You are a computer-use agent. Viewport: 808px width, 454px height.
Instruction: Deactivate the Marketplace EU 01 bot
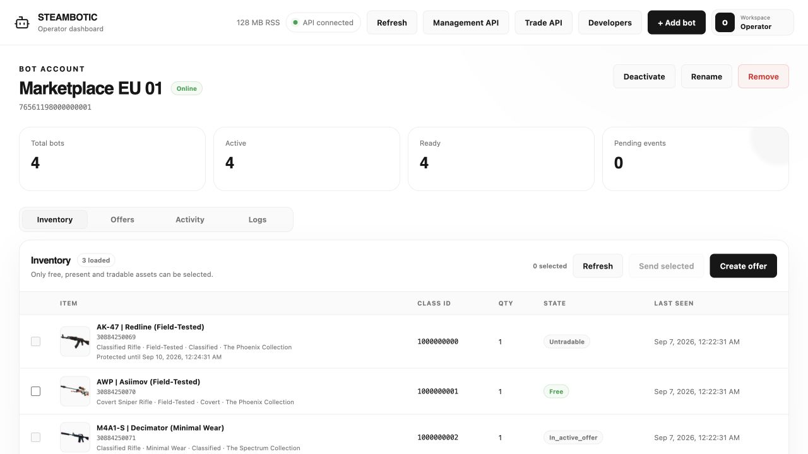coord(645,76)
